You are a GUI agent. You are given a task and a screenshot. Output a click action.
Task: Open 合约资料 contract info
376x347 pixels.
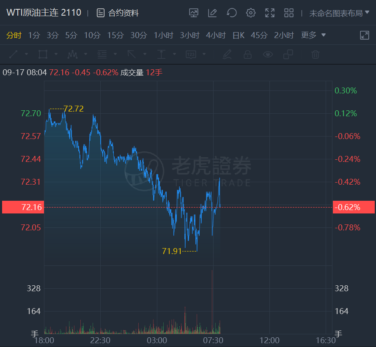click(x=118, y=13)
